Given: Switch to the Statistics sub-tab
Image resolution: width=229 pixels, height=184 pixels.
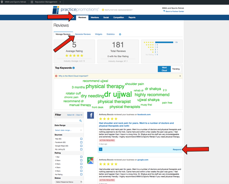Looking at the screenshot, I should click(111, 34).
